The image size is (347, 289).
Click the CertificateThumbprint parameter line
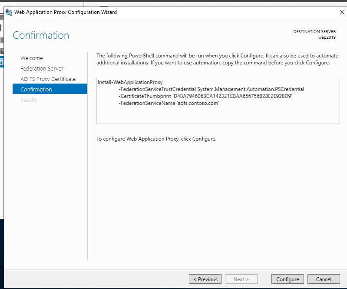[205, 96]
